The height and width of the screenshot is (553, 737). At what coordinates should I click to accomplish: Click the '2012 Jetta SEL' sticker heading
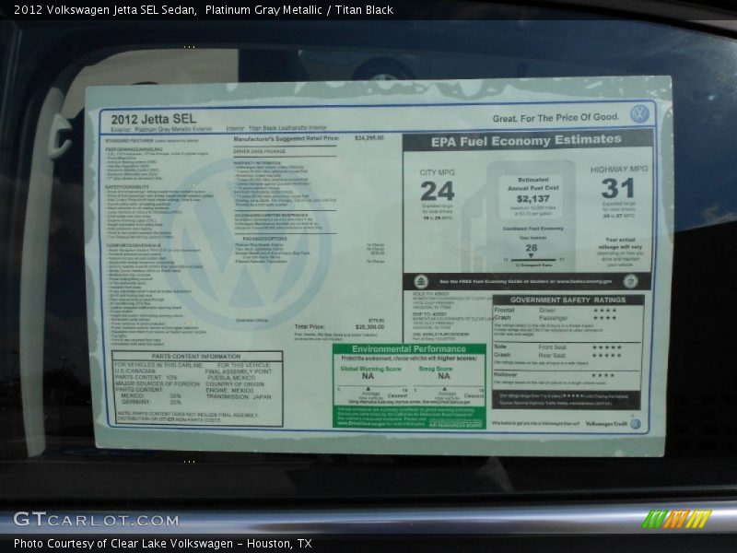point(154,119)
